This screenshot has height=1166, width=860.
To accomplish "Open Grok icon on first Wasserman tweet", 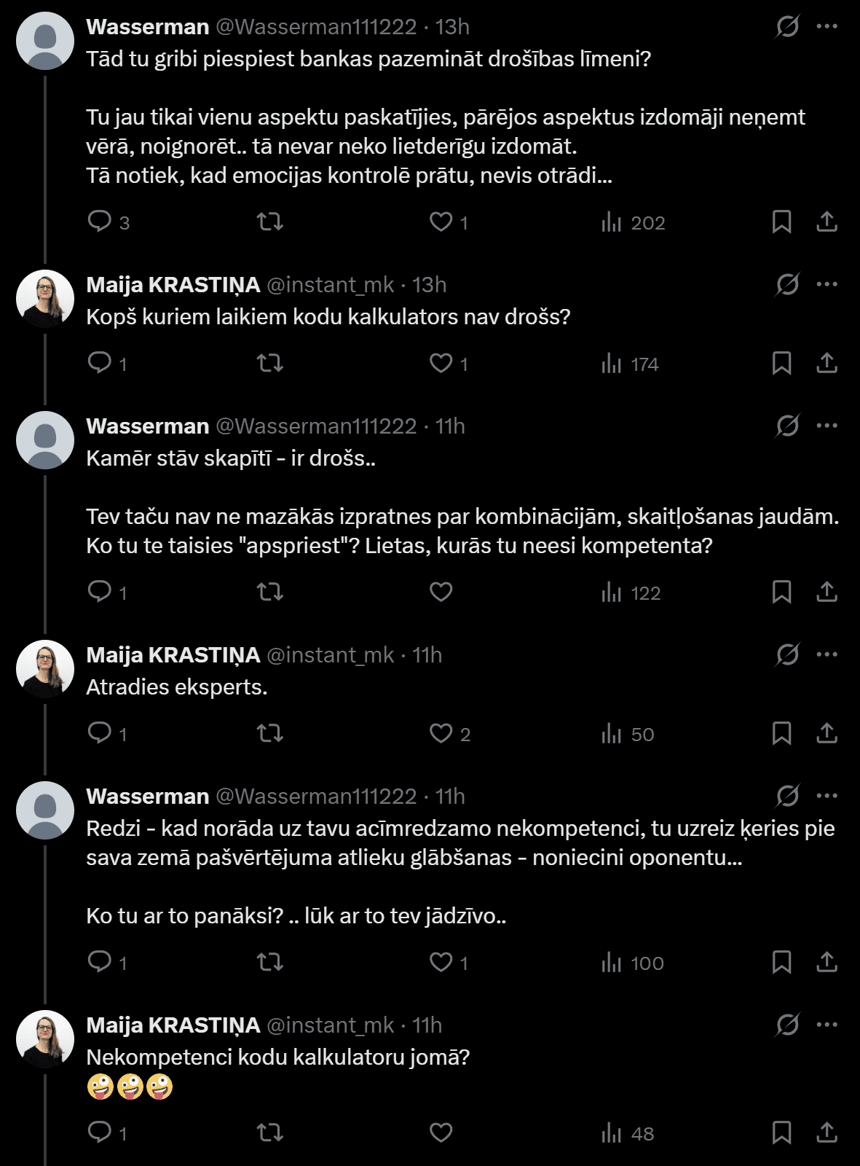I will [x=787, y=27].
